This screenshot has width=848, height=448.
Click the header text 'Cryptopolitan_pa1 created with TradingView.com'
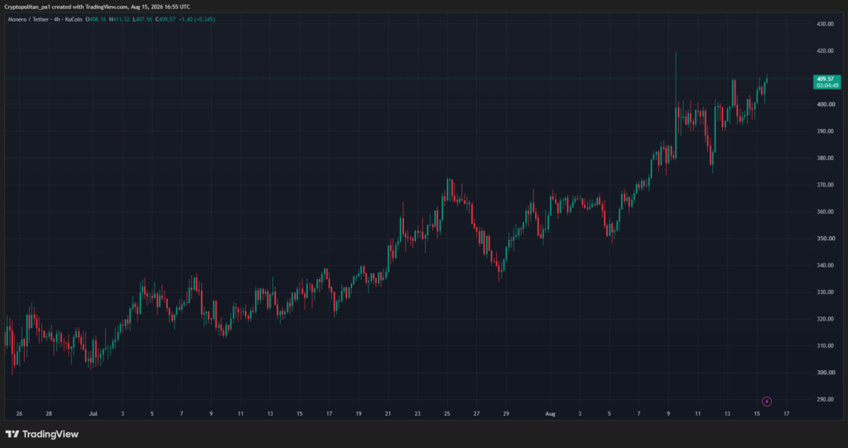pos(66,7)
